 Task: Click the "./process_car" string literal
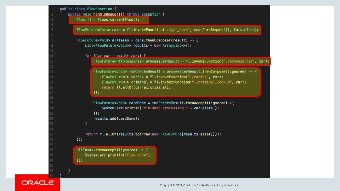pos(239,61)
